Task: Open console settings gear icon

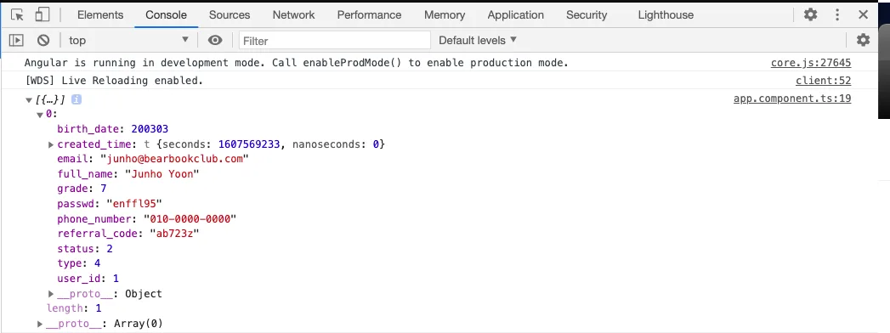Action: (863, 40)
